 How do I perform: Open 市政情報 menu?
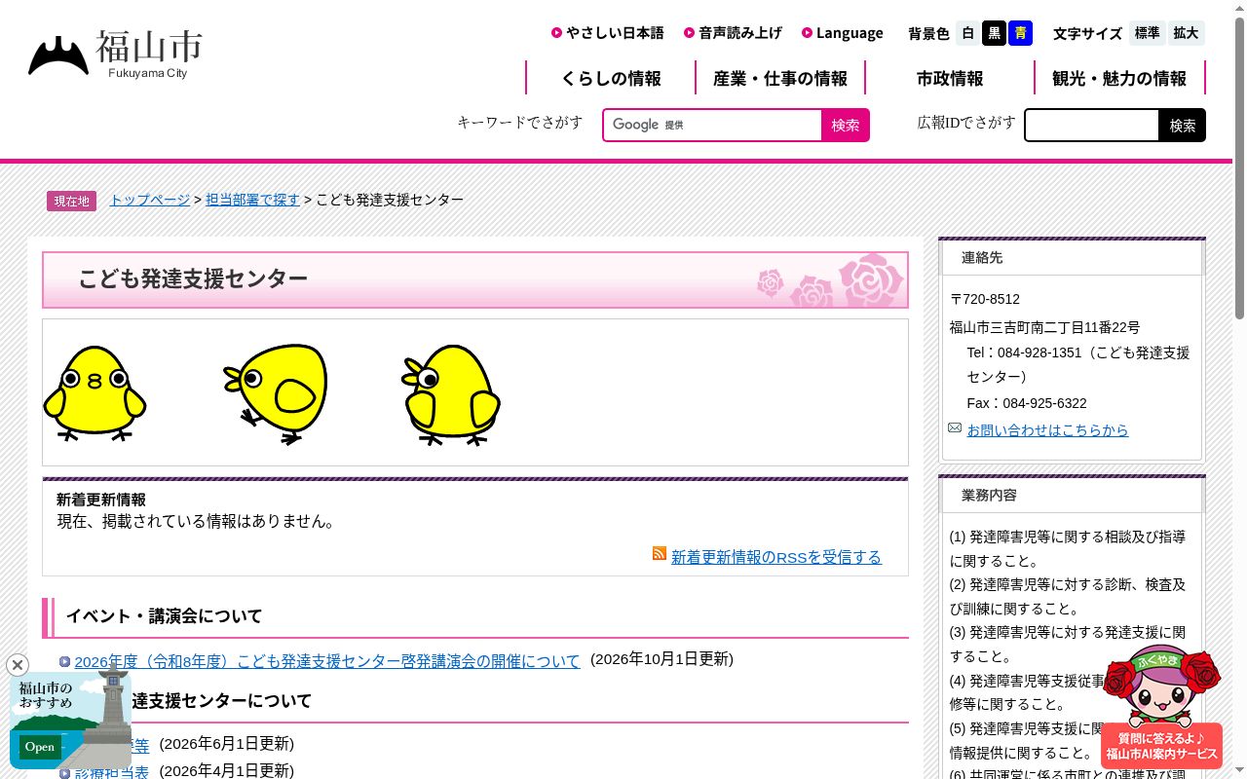[950, 78]
